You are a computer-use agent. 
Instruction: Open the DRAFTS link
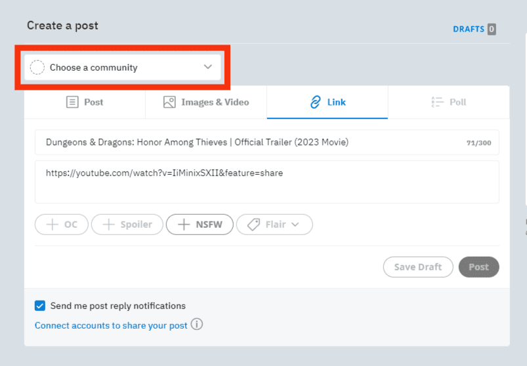[469, 29]
